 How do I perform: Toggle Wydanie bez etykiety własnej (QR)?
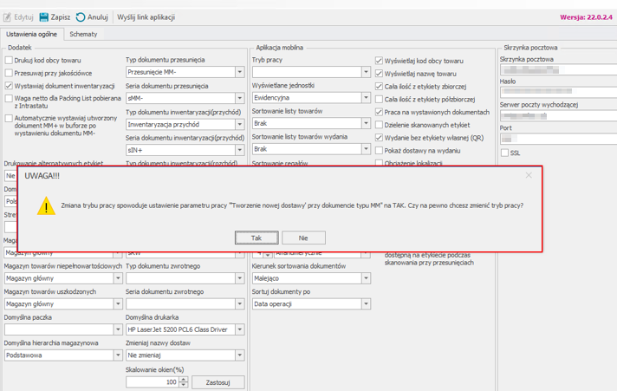[379, 138]
